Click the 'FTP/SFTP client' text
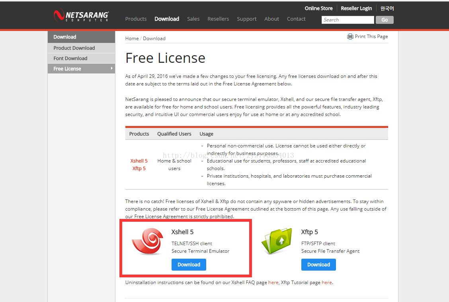Screen dimensions: 449x302 (x=318, y=243)
